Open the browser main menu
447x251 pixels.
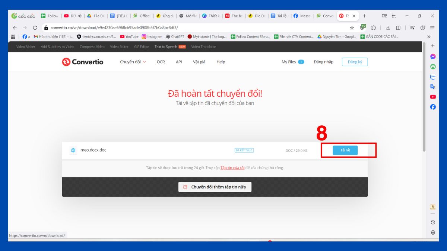[432, 28]
